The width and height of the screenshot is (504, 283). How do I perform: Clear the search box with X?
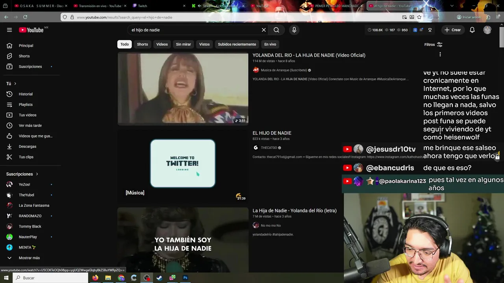[x=264, y=30]
